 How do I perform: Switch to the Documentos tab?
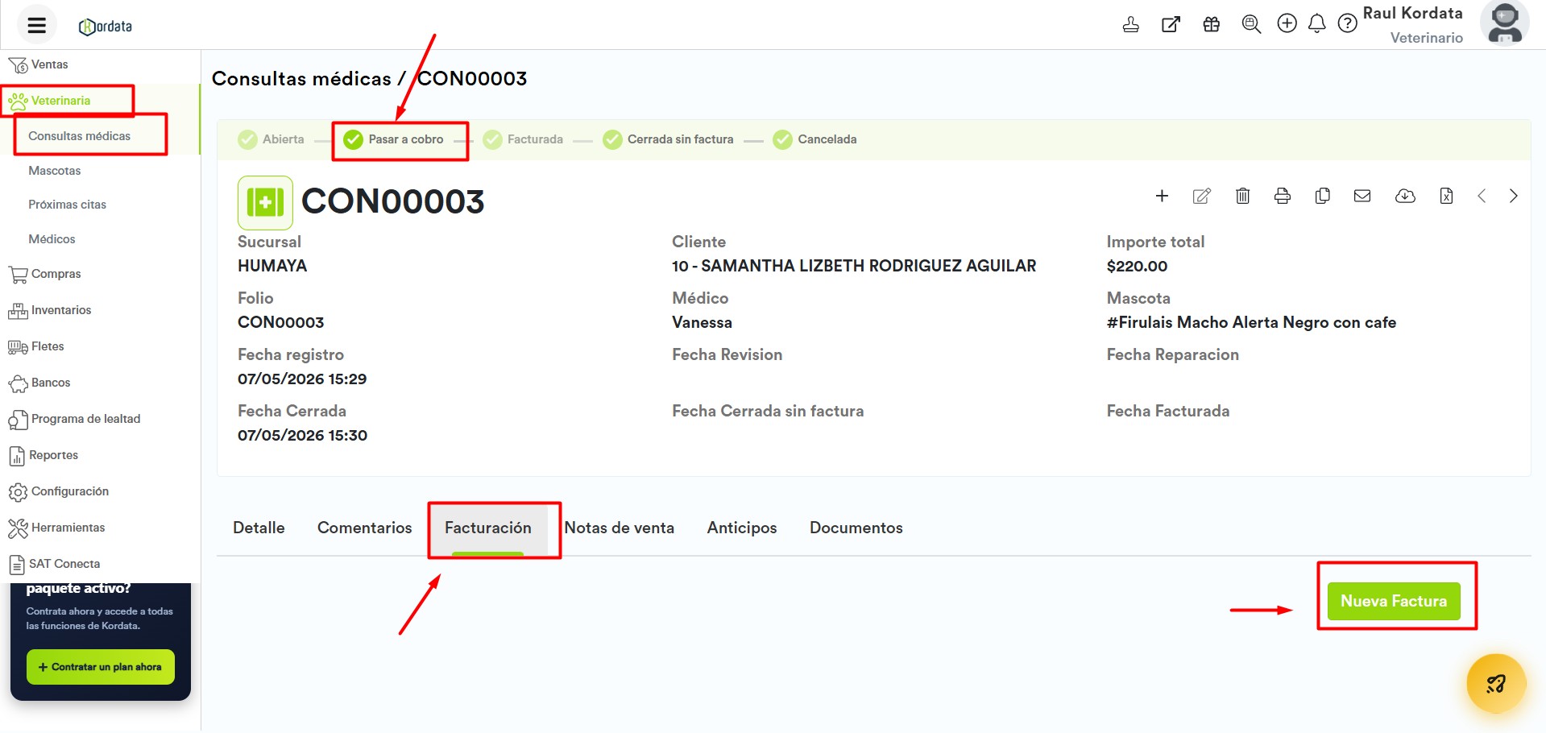(x=856, y=528)
